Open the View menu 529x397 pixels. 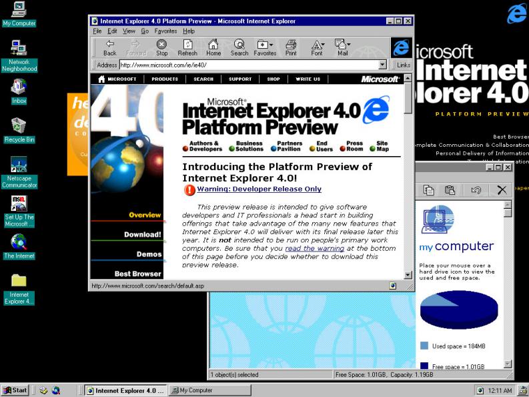click(129, 31)
